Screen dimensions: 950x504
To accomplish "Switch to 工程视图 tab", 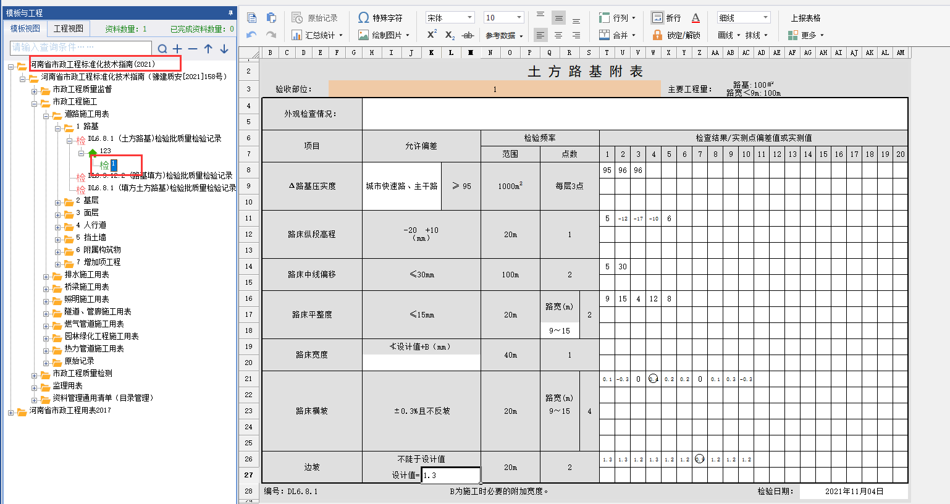I will coord(68,28).
